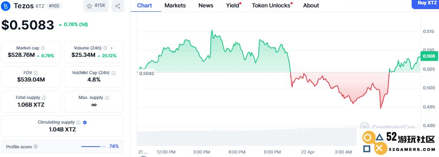Click Vol/Mkt Cap (24h) info icon

[x=113, y=73]
